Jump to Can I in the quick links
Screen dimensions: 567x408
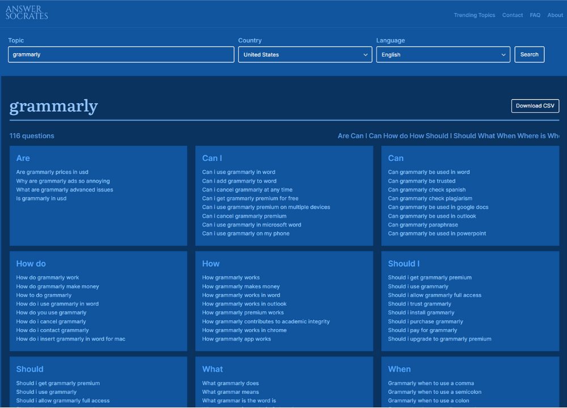coord(359,136)
